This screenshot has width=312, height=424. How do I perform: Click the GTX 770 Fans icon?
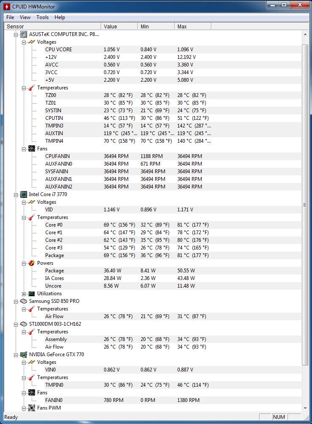click(x=32, y=392)
